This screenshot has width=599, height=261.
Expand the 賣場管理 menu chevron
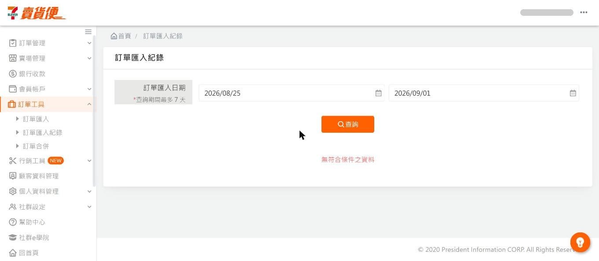click(89, 58)
